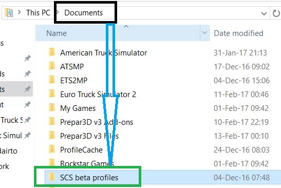Click date 13-Feb-17 00:10
The image size is (281, 188).
(x=241, y=136)
